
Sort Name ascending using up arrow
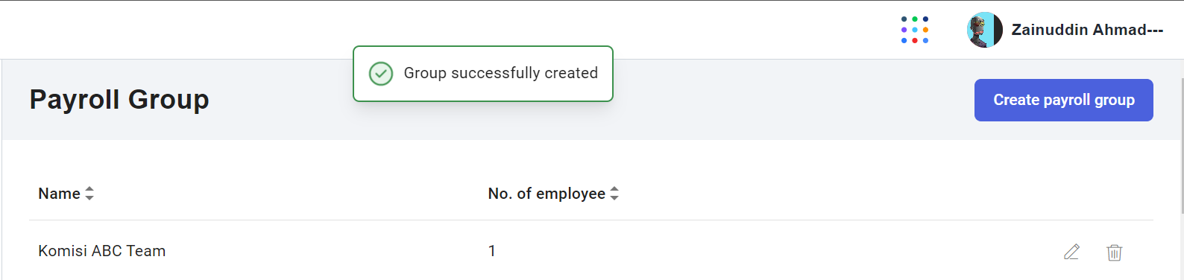point(89,189)
